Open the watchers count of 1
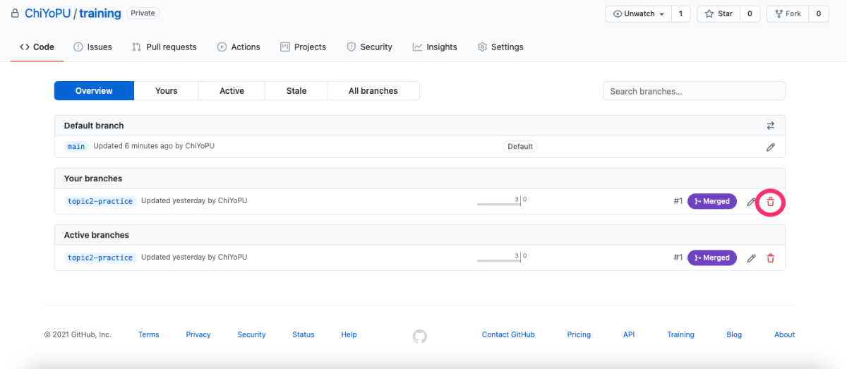The image size is (847, 369). tap(680, 13)
